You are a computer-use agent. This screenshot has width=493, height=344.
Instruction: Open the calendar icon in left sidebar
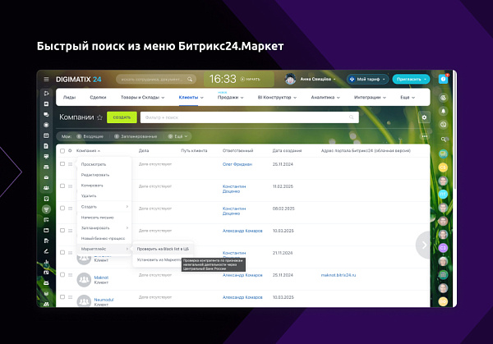46,135
